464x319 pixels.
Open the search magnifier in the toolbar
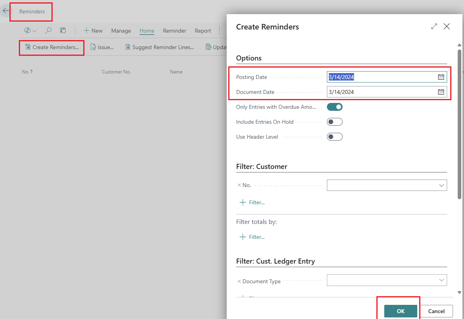(48, 30)
